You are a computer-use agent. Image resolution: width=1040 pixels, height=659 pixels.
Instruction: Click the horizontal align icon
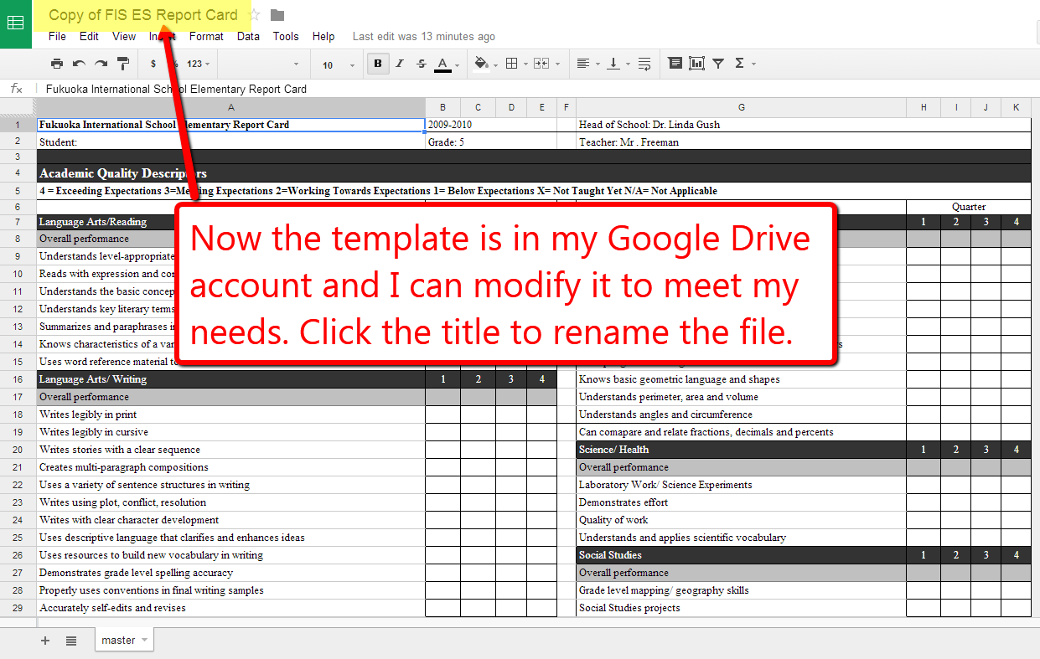583,64
